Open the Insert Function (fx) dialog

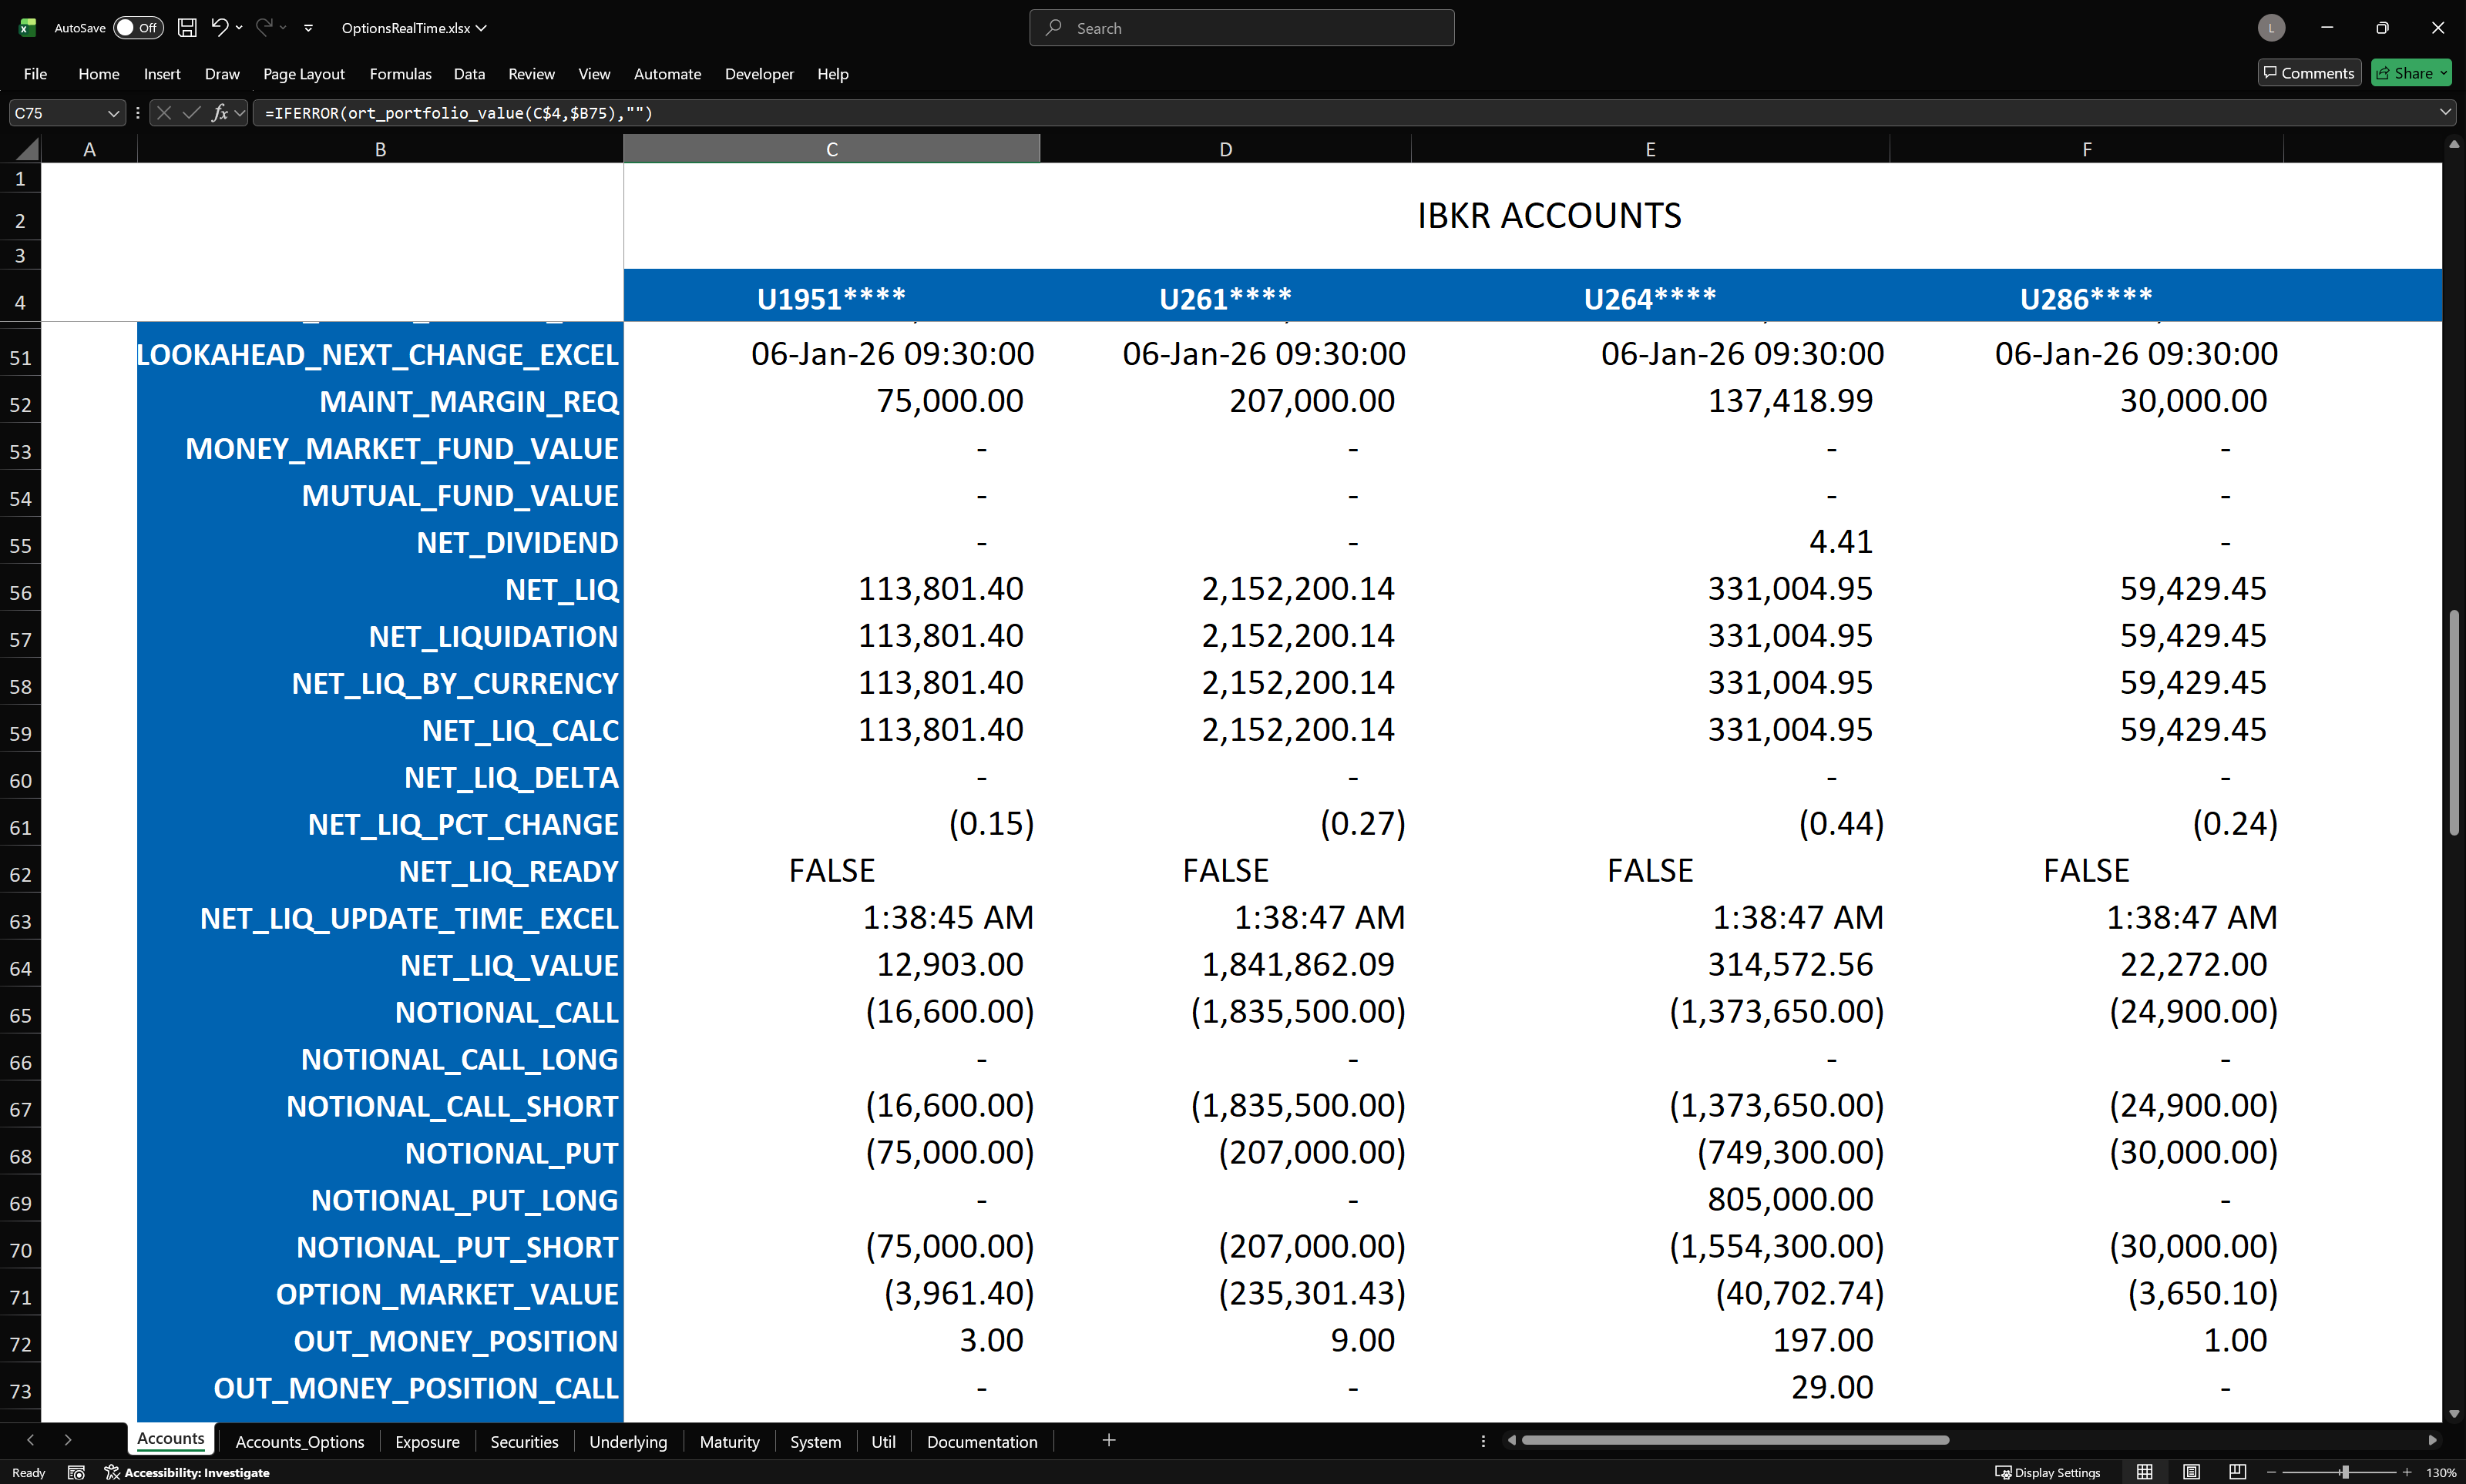221,113
